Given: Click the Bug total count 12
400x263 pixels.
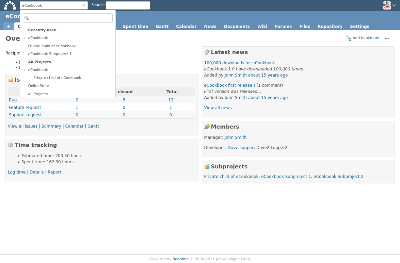Looking at the screenshot, I should (171, 100).
